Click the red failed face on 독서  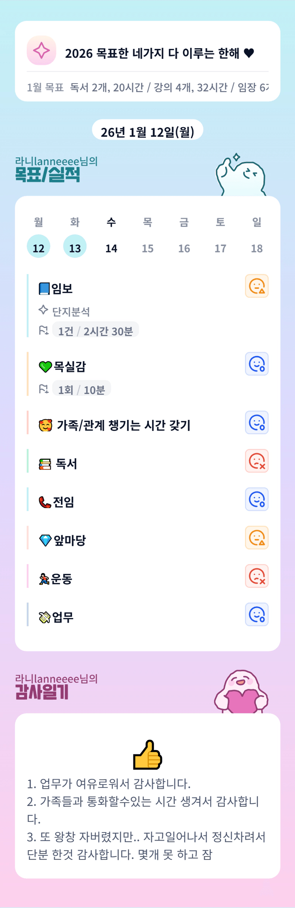coord(256,461)
